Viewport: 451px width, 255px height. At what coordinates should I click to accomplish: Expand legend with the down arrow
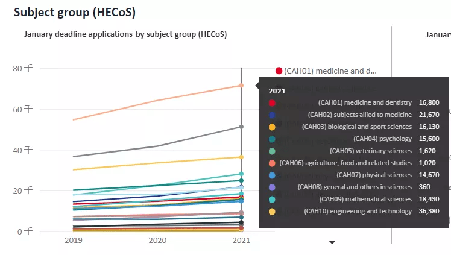332,242
